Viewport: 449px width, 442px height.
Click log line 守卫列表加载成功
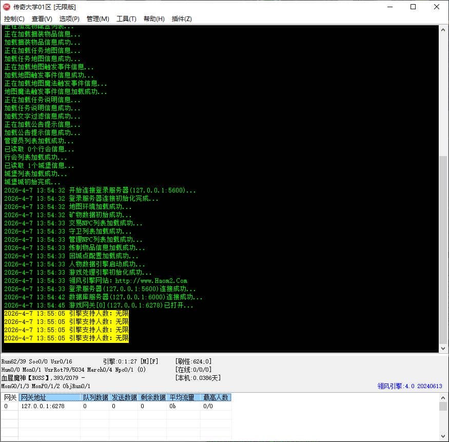(x=68, y=232)
